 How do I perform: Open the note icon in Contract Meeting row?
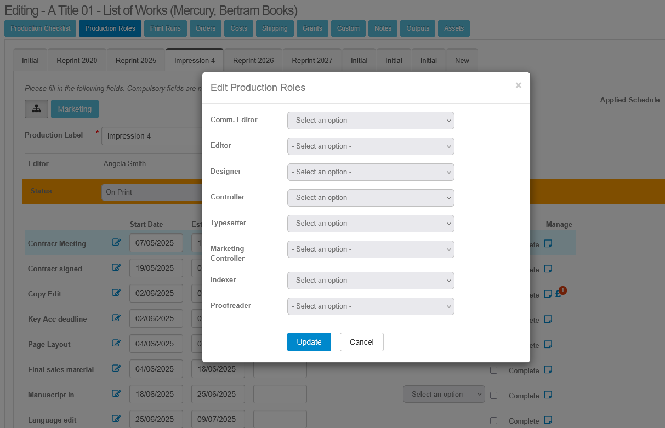coord(548,244)
